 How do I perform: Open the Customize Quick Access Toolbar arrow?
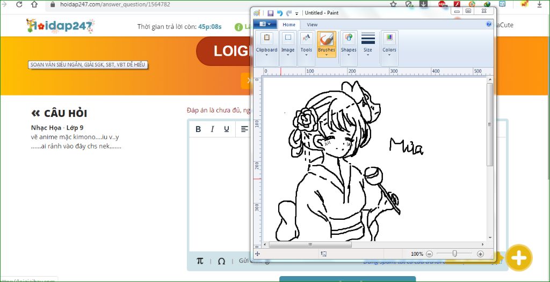(296, 13)
